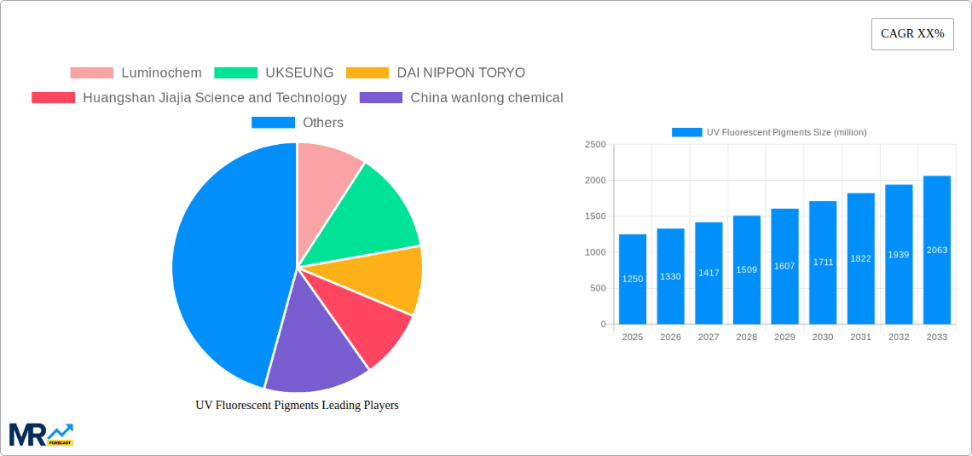Toggle UV Fluorescent Pigments Size legend
Screen dimensions: 972x456
point(768,132)
